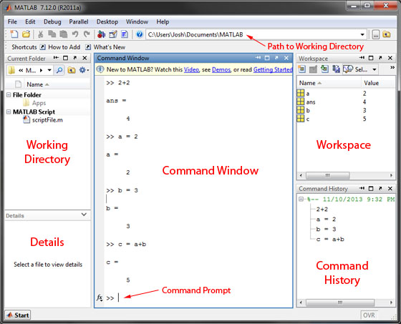Show more Workspace toolbar buttons
Viewport: 401px width, 324px height.
[x=392, y=67]
